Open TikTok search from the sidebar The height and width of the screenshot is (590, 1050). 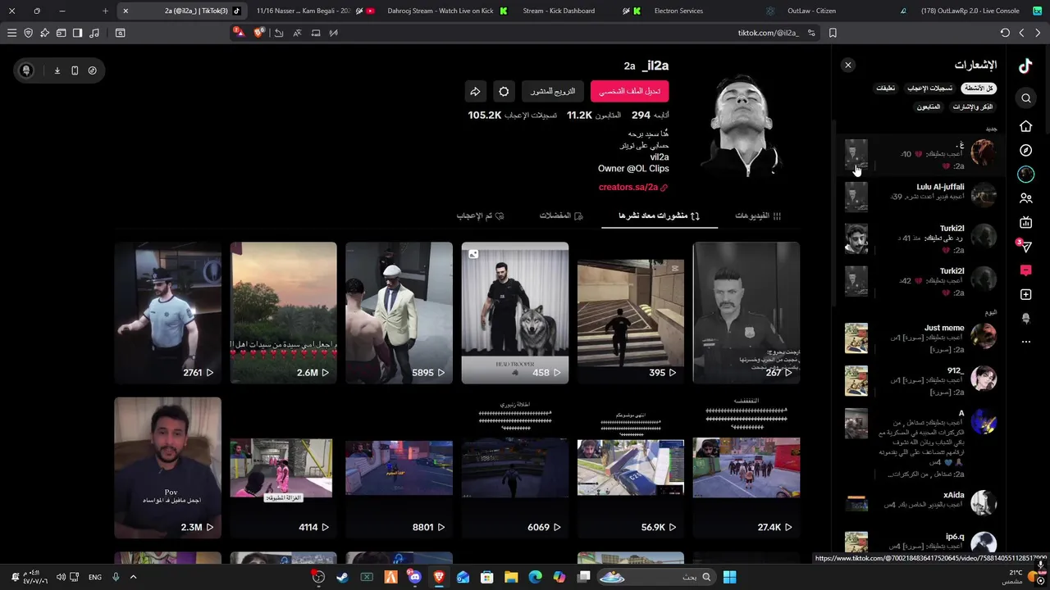point(1026,98)
